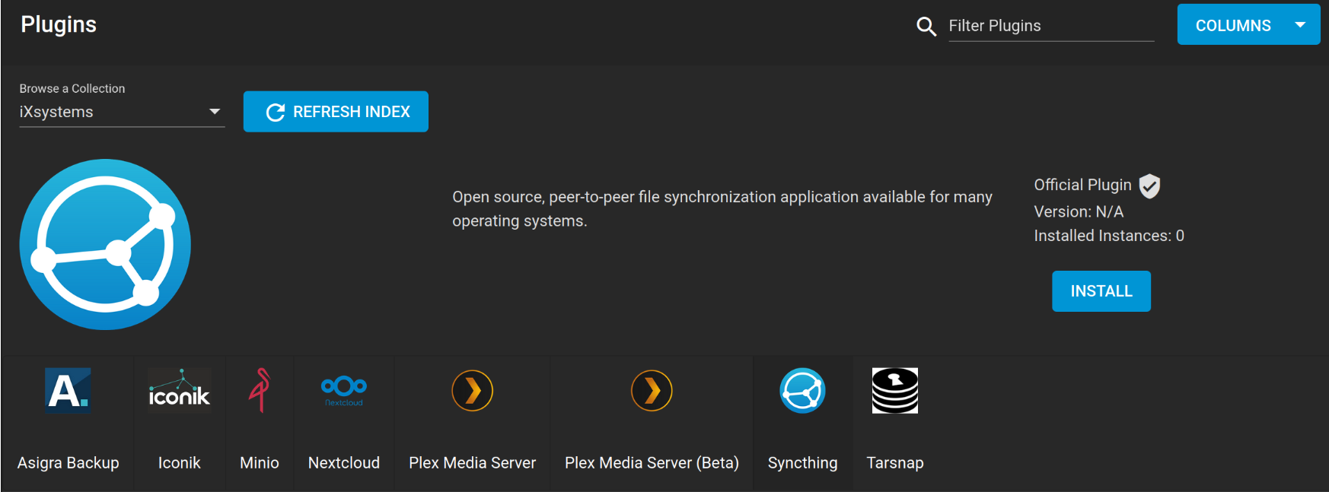The image size is (1329, 492).
Task: Click the Plex Media Server label
Action: tap(473, 462)
